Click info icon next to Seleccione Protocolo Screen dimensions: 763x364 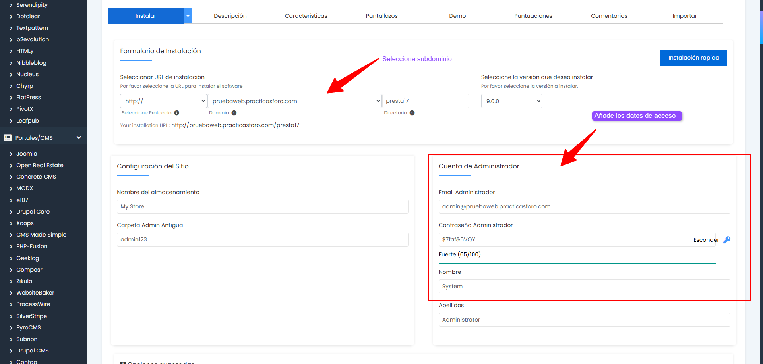click(177, 113)
